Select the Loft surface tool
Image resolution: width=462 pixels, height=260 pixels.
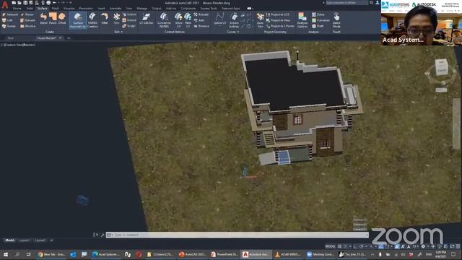(x=7, y=20)
